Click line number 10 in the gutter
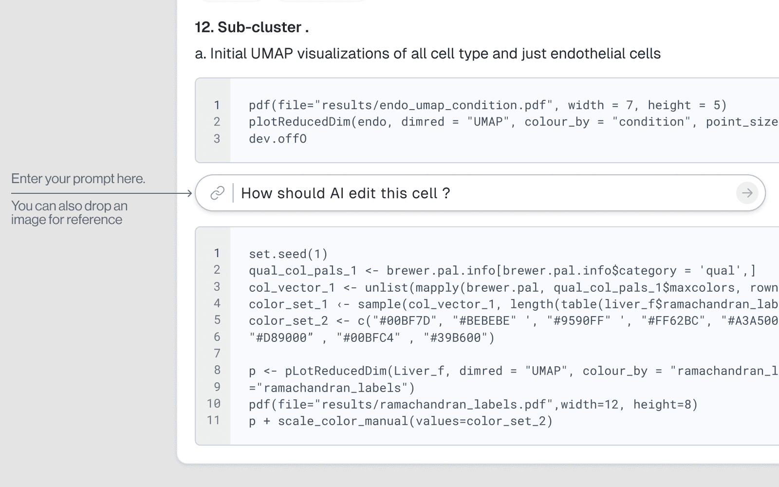This screenshot has width=779, height=487. (x=214, y=404)
